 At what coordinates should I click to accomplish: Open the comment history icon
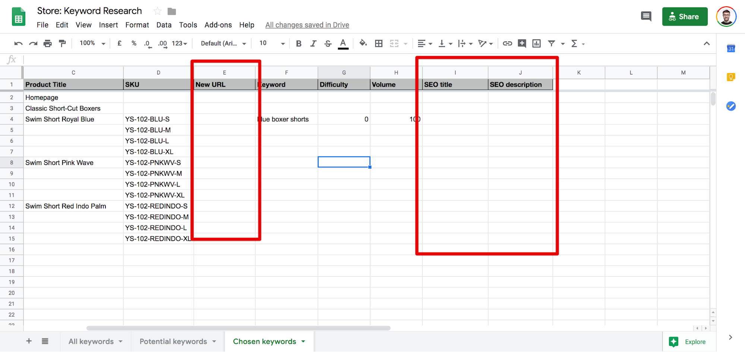(x=646, y=16)
